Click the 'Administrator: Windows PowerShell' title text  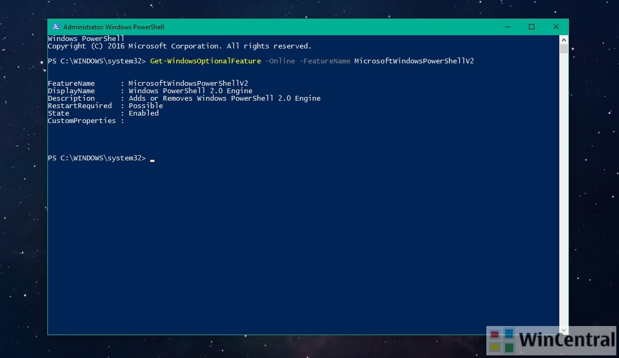(x=113, y=27)
